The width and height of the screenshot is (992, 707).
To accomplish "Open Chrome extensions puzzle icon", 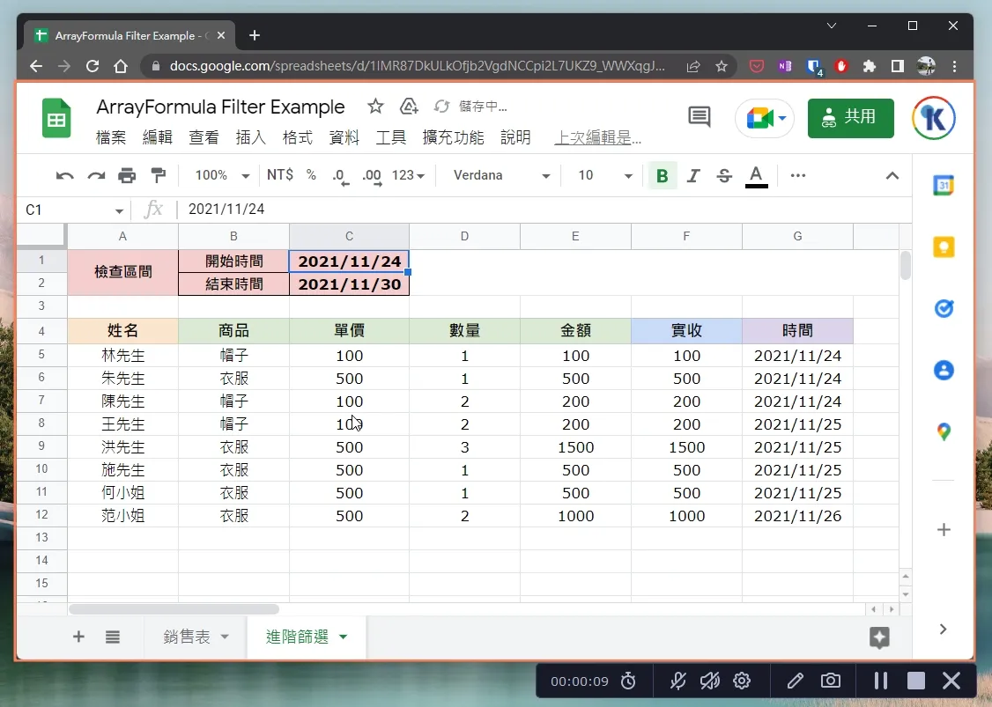I will click(870, 66).
